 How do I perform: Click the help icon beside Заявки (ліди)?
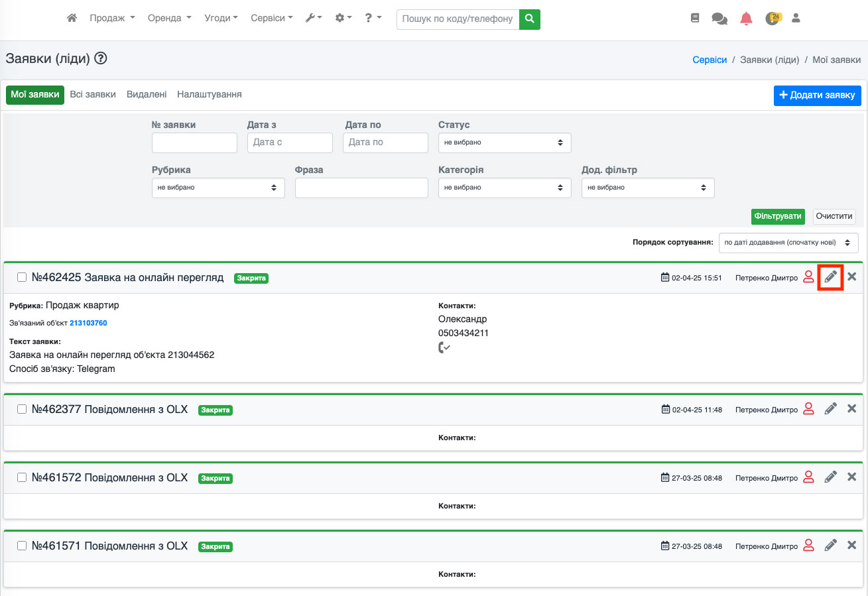[x=101, y=58]
